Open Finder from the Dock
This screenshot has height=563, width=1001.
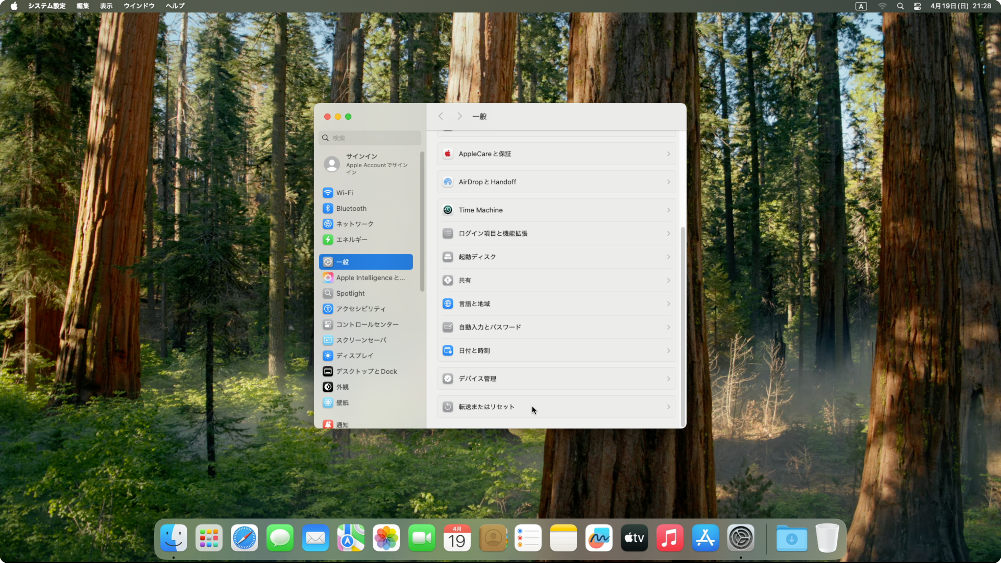(173, 538)
